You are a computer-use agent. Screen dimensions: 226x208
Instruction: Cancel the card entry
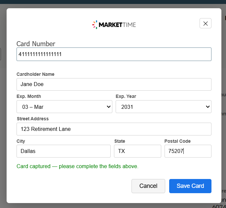(148, 186)
